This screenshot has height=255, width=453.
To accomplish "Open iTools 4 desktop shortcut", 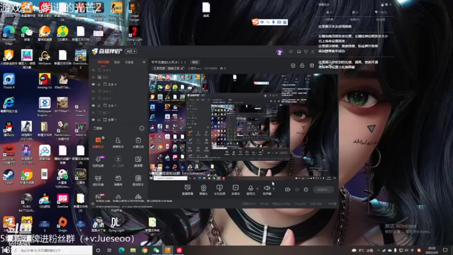I will (8, 81).
